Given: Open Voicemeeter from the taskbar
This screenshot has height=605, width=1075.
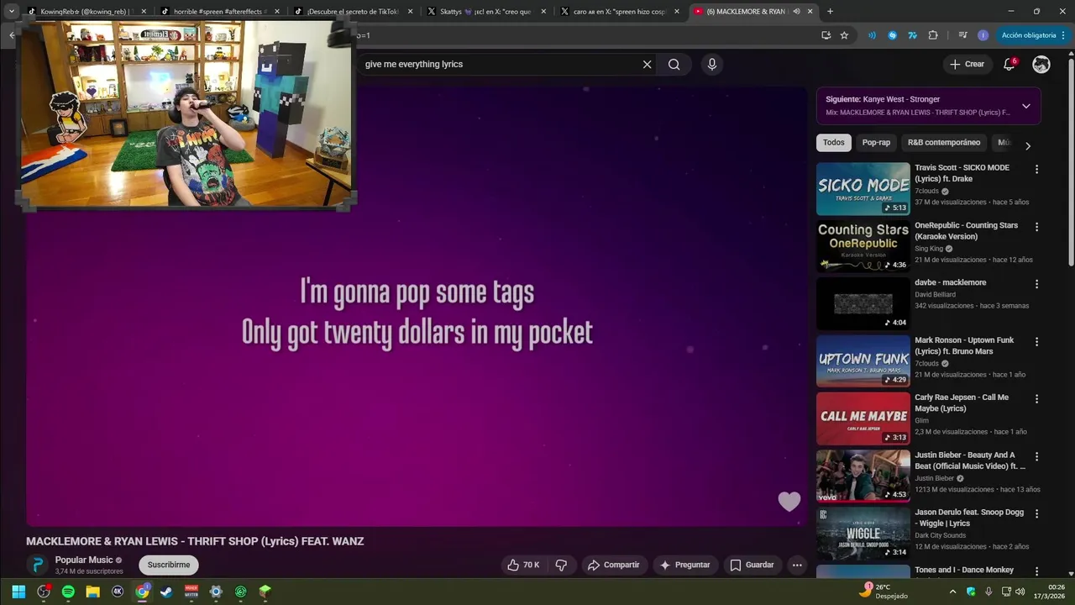Looking at the screenshot, I should (191, 592).
